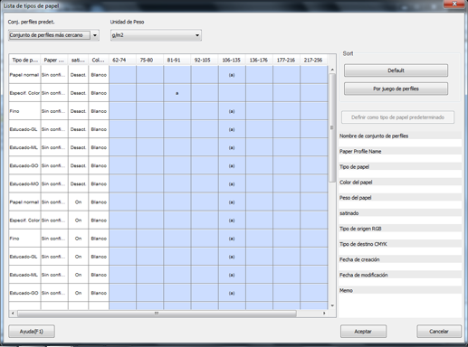Select the 62-74 weight column header
468x347 pixels.
point(122,61)
